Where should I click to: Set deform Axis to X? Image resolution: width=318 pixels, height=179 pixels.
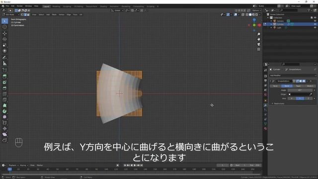pos(292,98)
